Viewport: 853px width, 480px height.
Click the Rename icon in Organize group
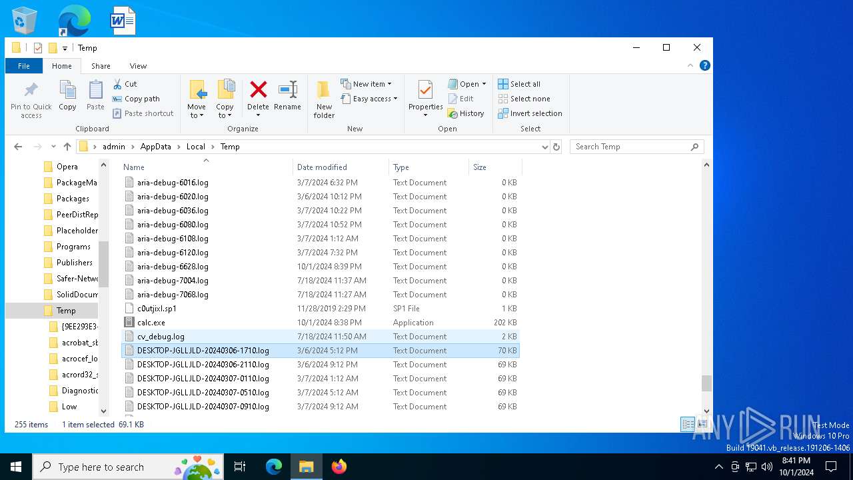[287, 89]
